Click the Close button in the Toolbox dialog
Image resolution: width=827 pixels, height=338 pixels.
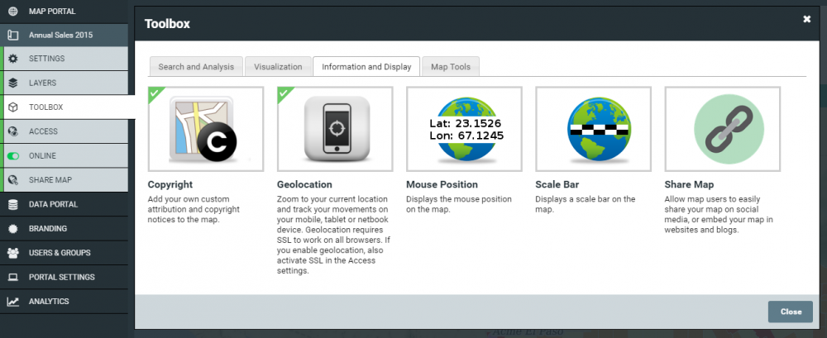click(x=791, y=312)
